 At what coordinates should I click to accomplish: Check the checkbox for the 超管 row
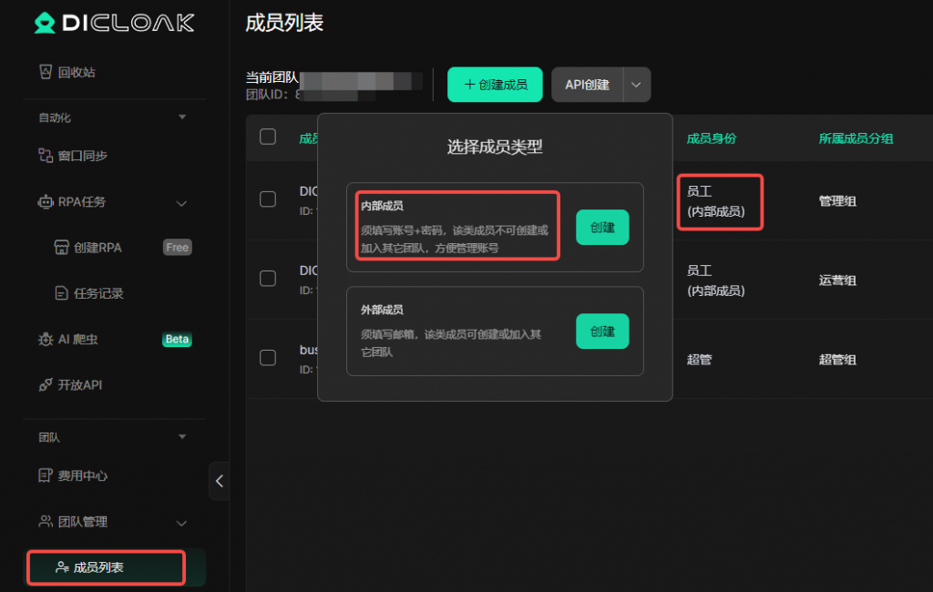pos(268,357)
